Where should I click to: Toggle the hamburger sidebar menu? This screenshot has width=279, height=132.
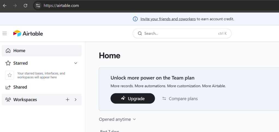5,33
